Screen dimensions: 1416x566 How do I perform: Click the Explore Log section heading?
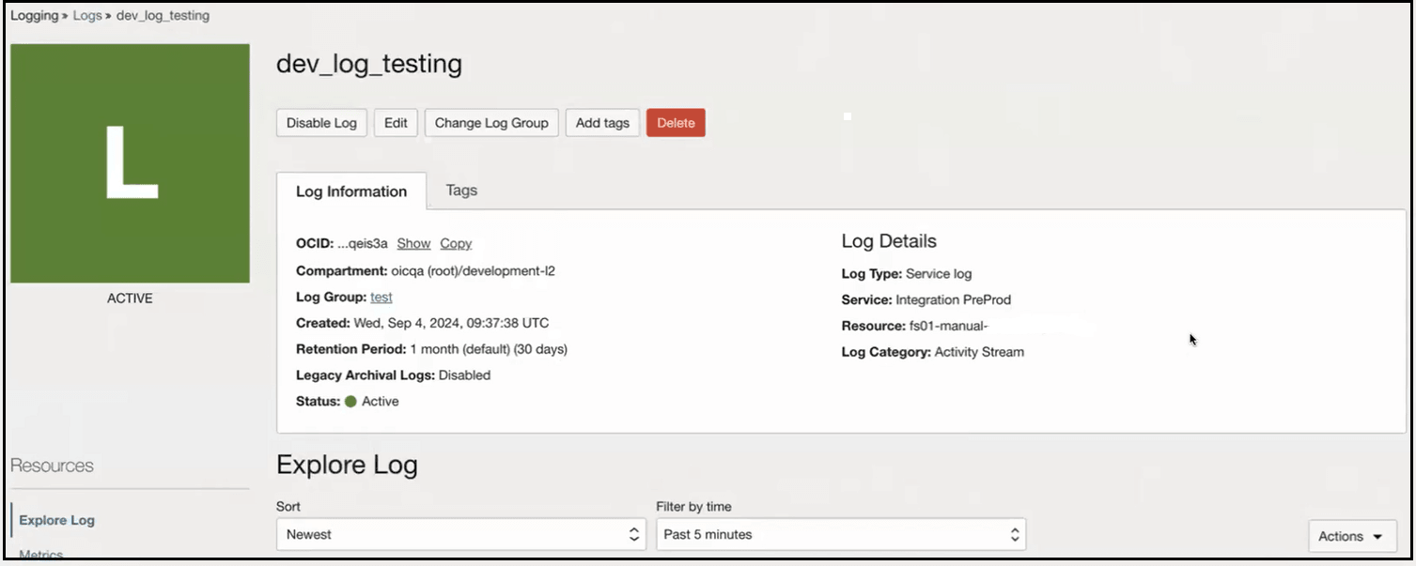coord(347,465)
